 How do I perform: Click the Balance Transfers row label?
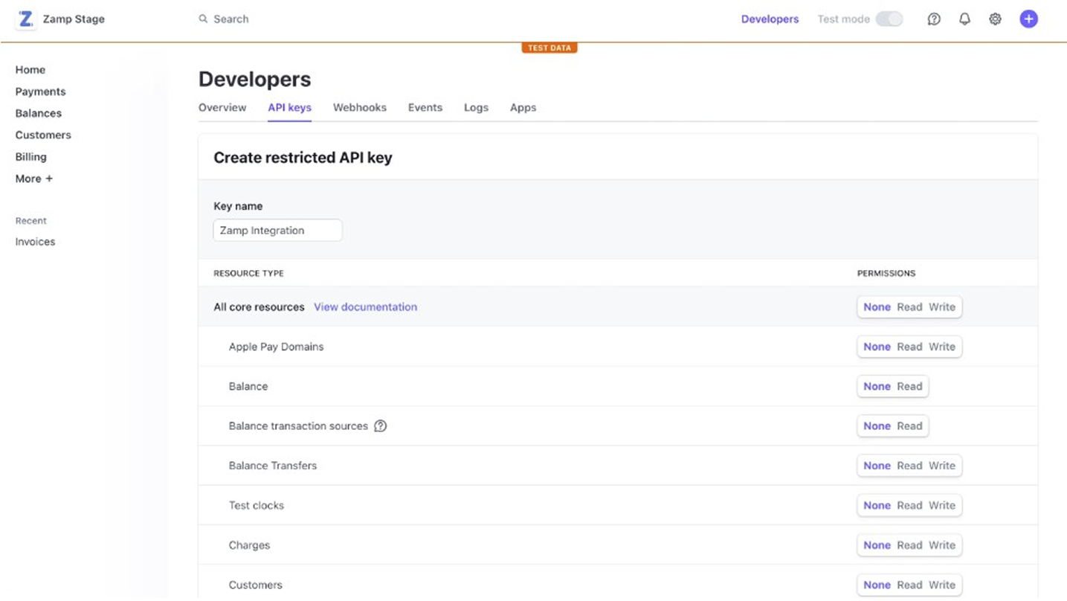pos(273,466)
